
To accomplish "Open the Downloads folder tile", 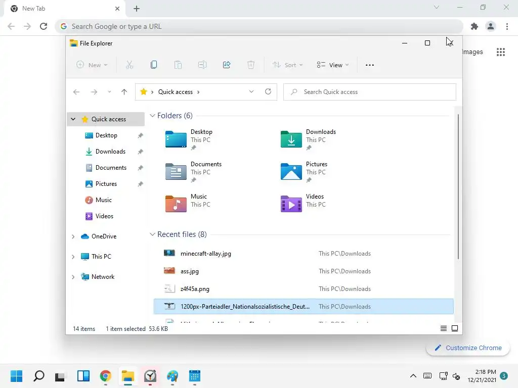I will point(309,139).
